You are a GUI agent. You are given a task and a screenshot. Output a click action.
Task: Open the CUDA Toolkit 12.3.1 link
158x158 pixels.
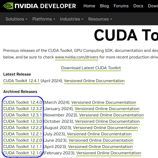coord(23,115)
